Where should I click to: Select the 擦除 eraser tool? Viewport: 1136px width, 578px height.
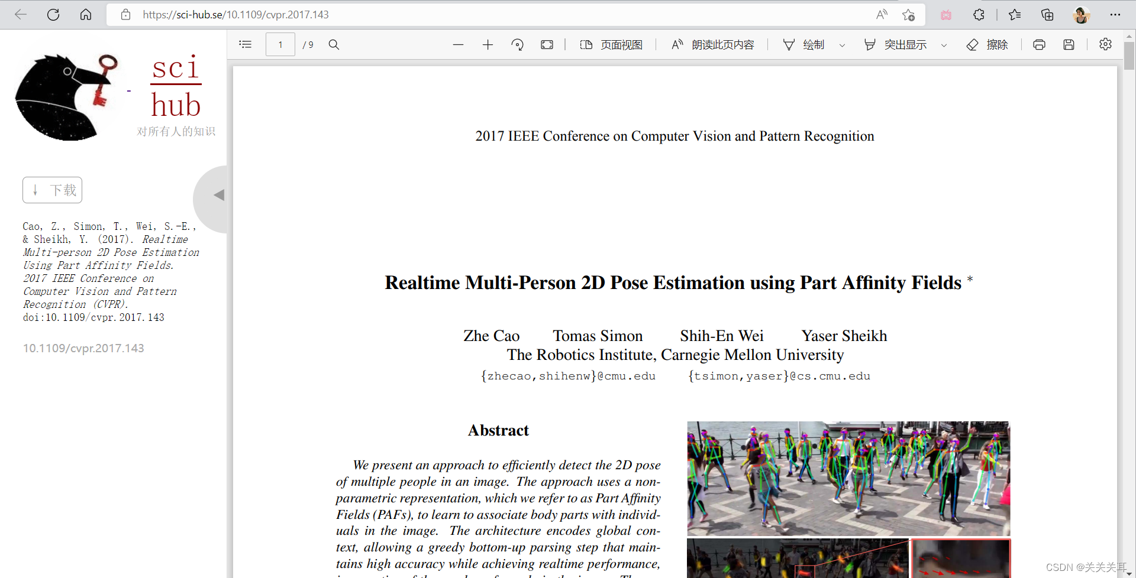point(987,44)
